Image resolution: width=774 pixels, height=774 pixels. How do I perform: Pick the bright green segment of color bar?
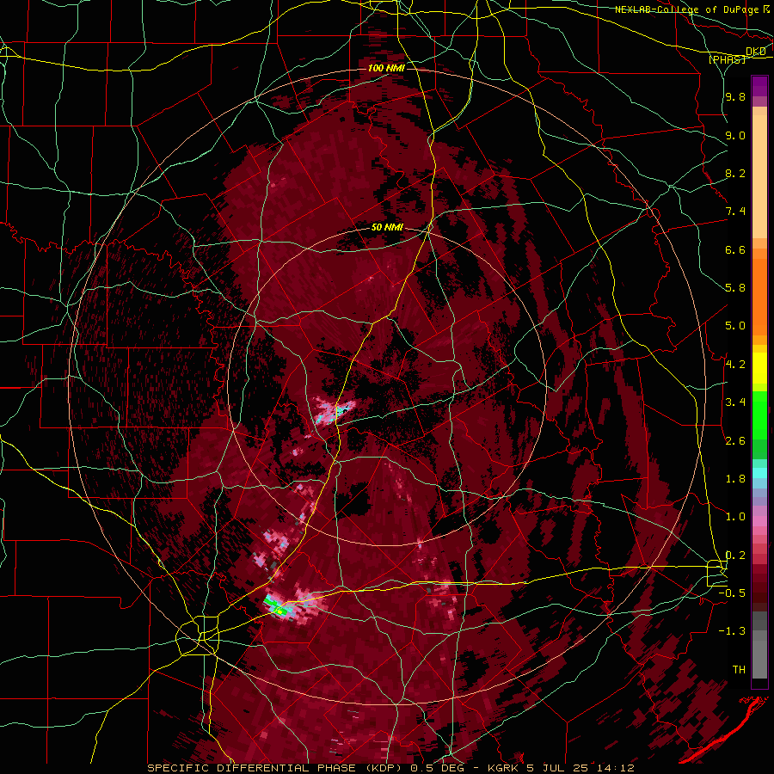coord(759,415)
